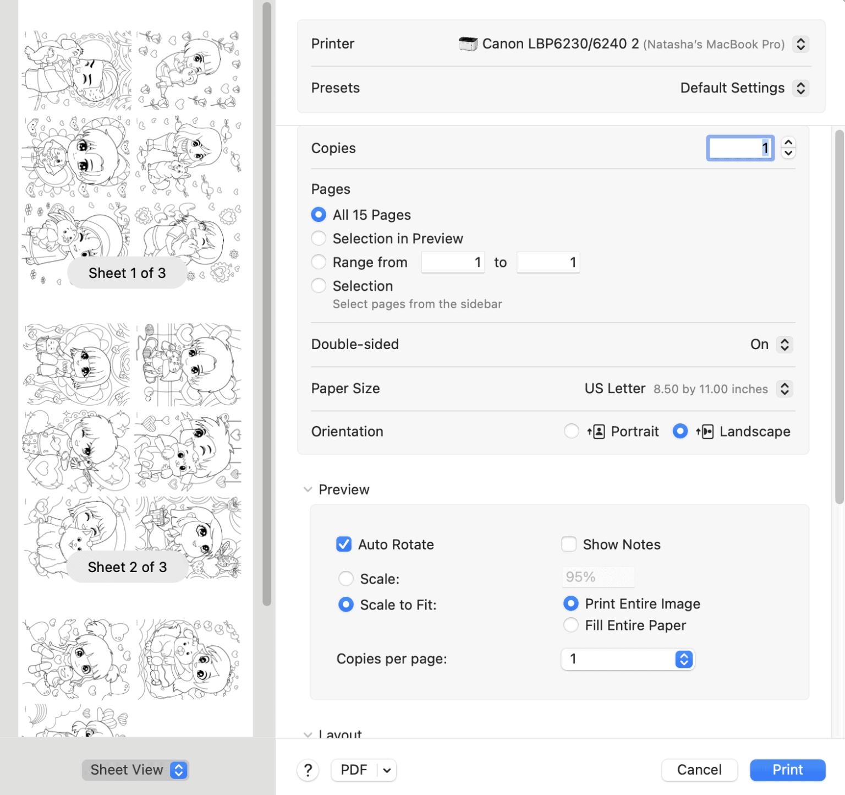The height and width of the screenshot is (795, 845).
Task: Choose Landscape orientation radio button
Action: [681, 431]
